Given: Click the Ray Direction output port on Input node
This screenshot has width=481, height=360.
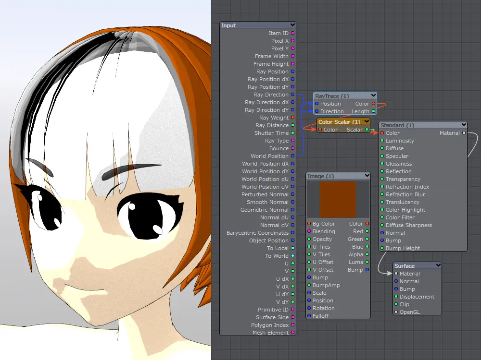Looking at the screenshot, I should [292, 95].
